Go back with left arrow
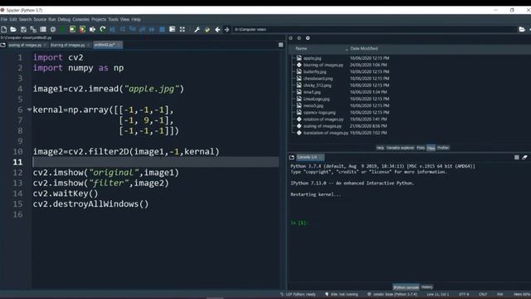 pyautogui.click(x=217, y=30)
